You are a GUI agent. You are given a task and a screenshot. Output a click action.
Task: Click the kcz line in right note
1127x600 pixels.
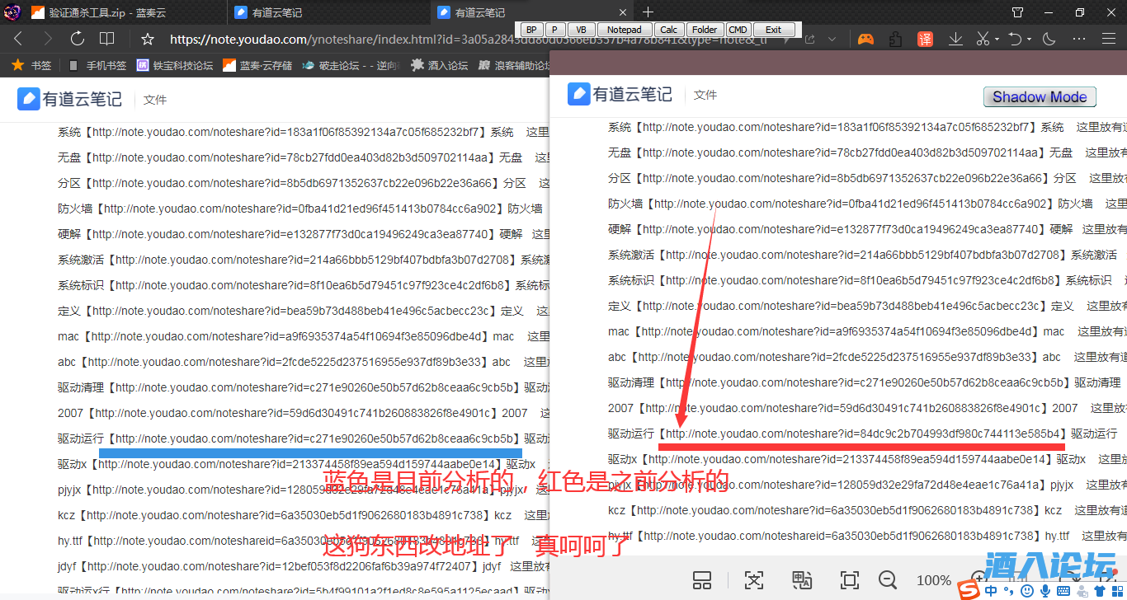point(867,510)
